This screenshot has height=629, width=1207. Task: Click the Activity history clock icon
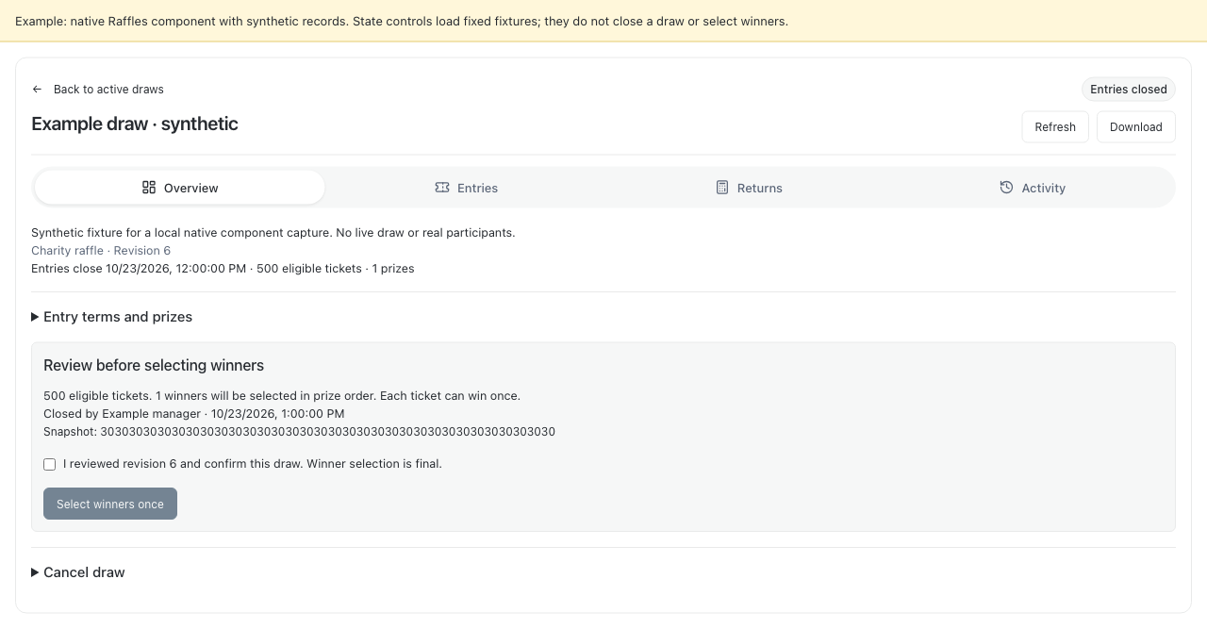(1006, 188)
